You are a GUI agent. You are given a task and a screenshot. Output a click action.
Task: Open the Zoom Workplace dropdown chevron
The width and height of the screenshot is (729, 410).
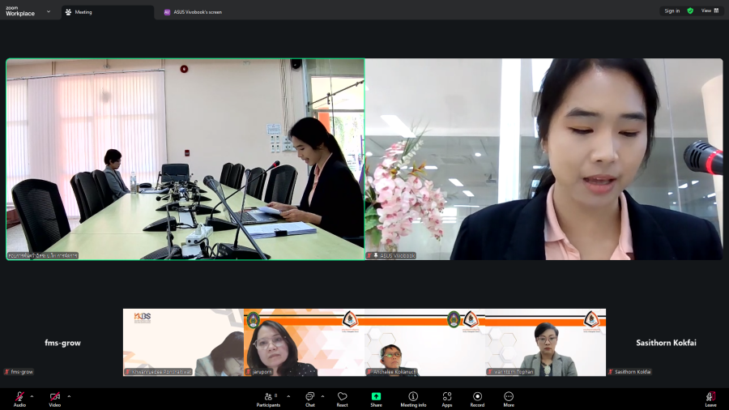pyautogui.click(x=49, y=11)
